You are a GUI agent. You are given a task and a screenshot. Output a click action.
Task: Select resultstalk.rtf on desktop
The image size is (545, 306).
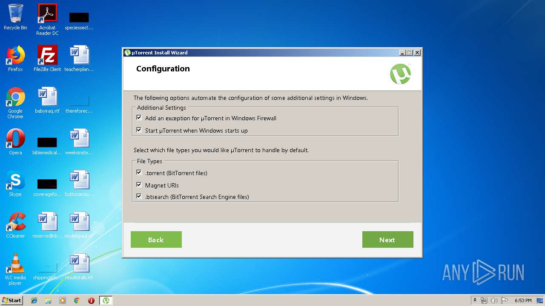(79, 267)
